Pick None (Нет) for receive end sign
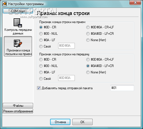The height and width of the screenshot is (129, 143). pyautogui.click(x=96, y=40)
